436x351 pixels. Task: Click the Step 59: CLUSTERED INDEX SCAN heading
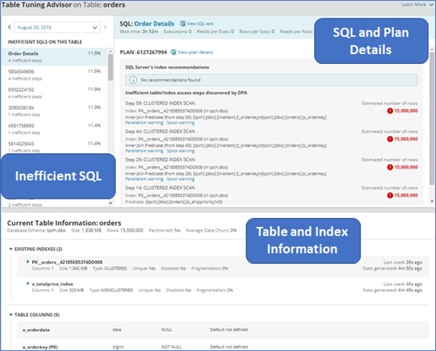(160, 103)
